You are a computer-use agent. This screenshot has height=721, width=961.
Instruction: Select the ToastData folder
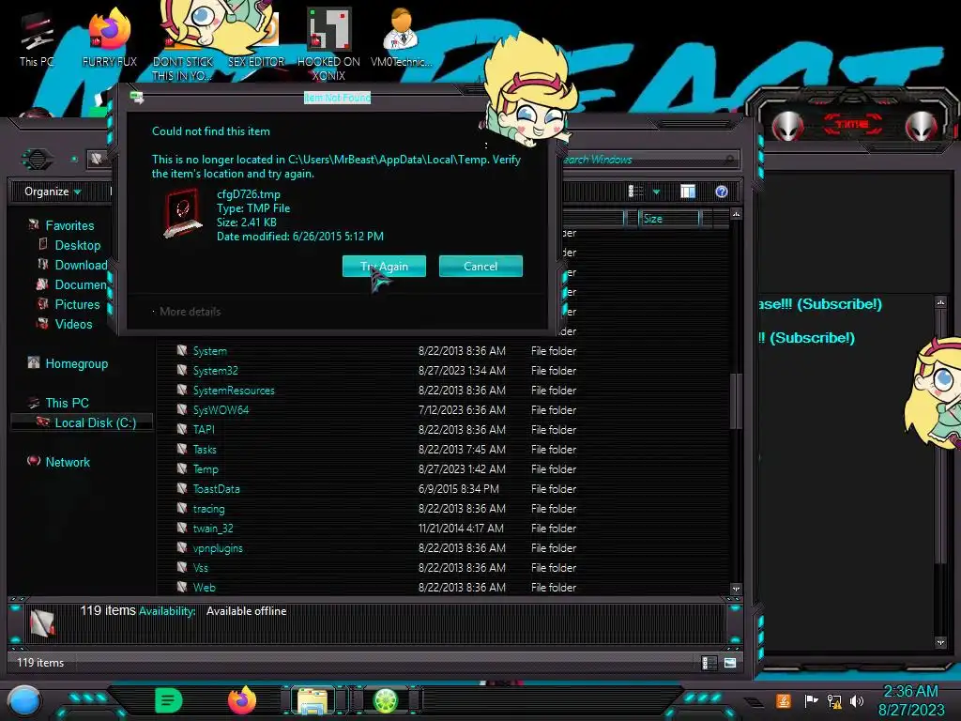[x=217, y=488]
